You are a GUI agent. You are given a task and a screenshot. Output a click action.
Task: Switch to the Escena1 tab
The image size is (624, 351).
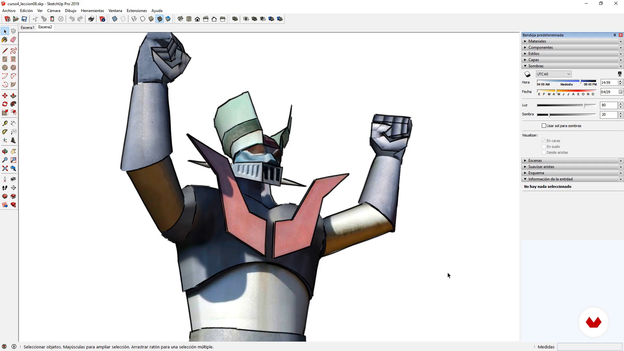tap(27, 28)
